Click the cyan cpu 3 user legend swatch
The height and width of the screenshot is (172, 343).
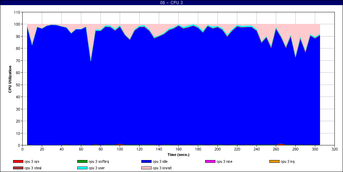[82, 168]
